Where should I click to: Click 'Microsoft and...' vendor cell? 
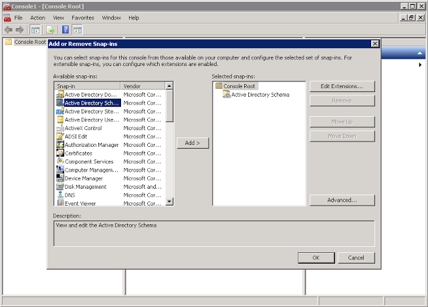coord(142,187)
